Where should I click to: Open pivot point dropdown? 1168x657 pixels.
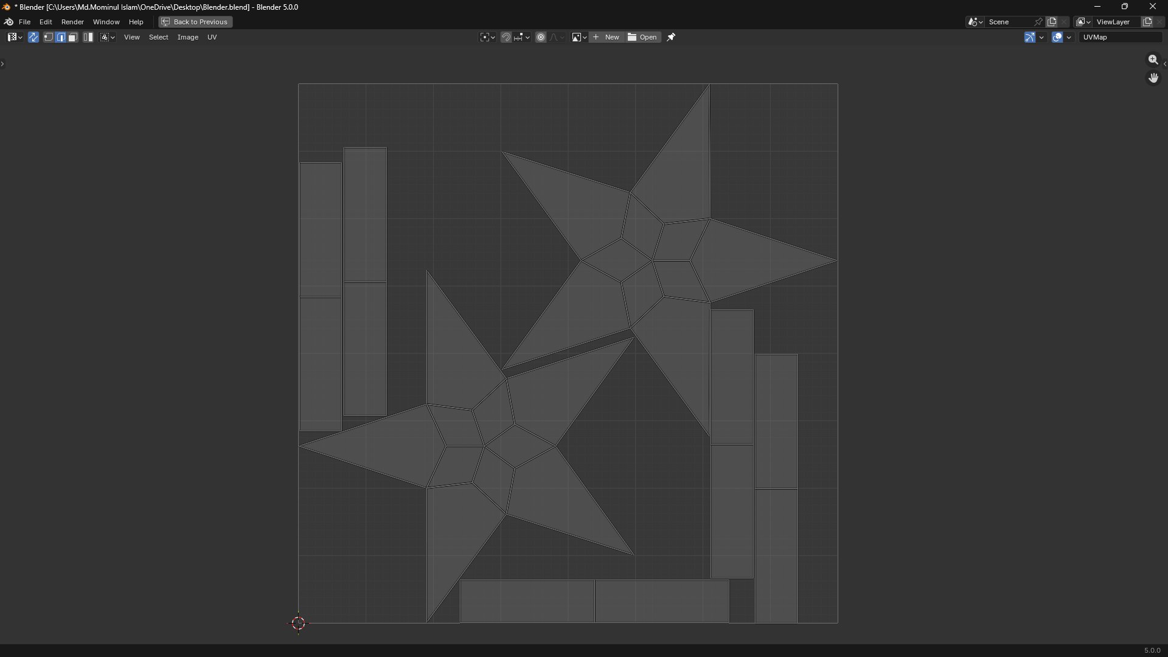[x=487, y=37]
